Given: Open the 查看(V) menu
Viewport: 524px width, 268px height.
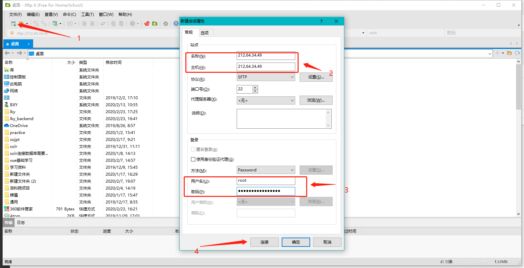Looking at the screenshot, I should [x=51, y=14].
